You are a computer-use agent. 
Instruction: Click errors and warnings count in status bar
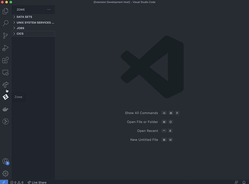(17, 182)
